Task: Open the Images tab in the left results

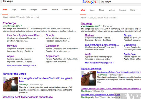Action: [x=34, y=10]
